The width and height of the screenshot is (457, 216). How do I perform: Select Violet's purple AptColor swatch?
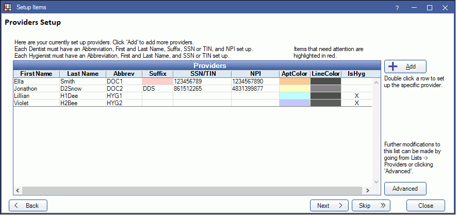pos(294,103)
